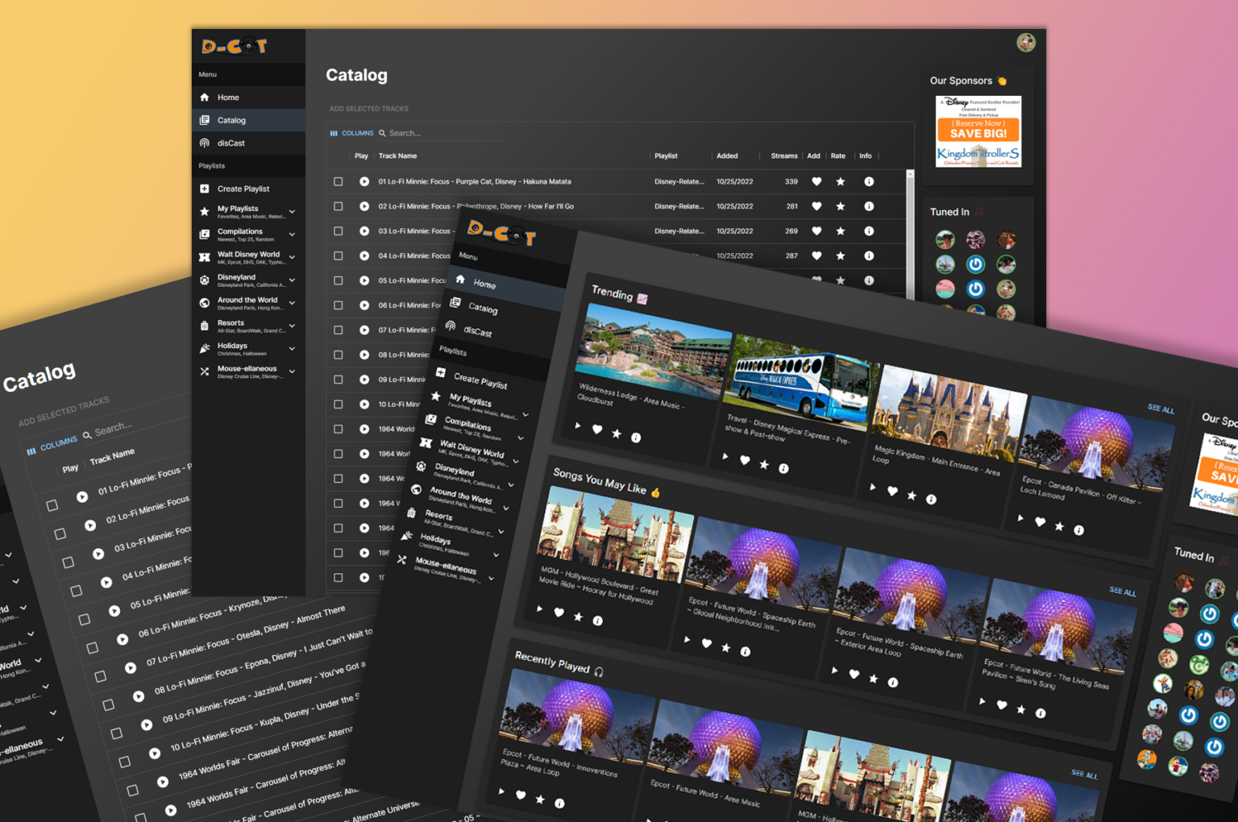Expand the Walt Disney World sidebar group
1238x822 pixels.
[292, 258]
